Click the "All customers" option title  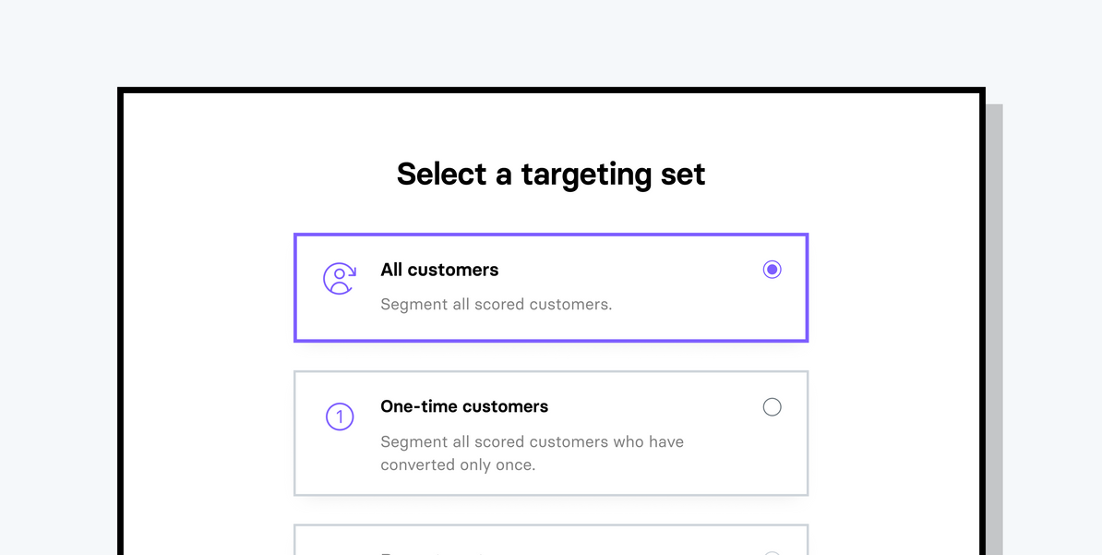pos(439,270)
